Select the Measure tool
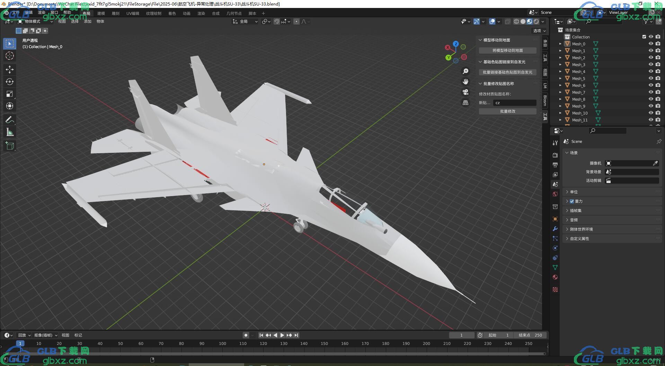This screenshot has width=665, height=366. 10,132
